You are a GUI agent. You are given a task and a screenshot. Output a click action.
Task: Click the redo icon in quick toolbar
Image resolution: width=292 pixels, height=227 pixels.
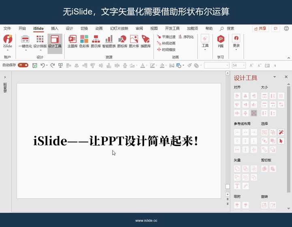tap(52, 66)
